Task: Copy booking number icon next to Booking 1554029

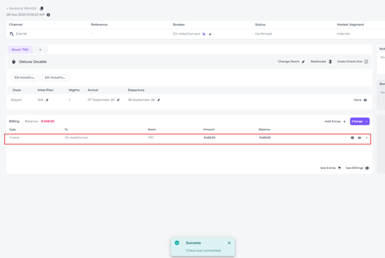Action: point(41,9)
